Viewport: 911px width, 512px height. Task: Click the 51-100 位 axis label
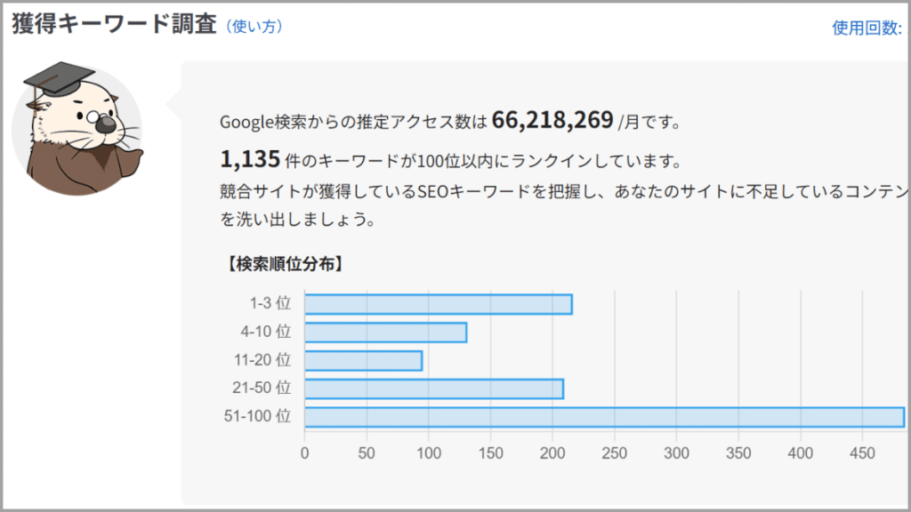[x=258, y=417]
